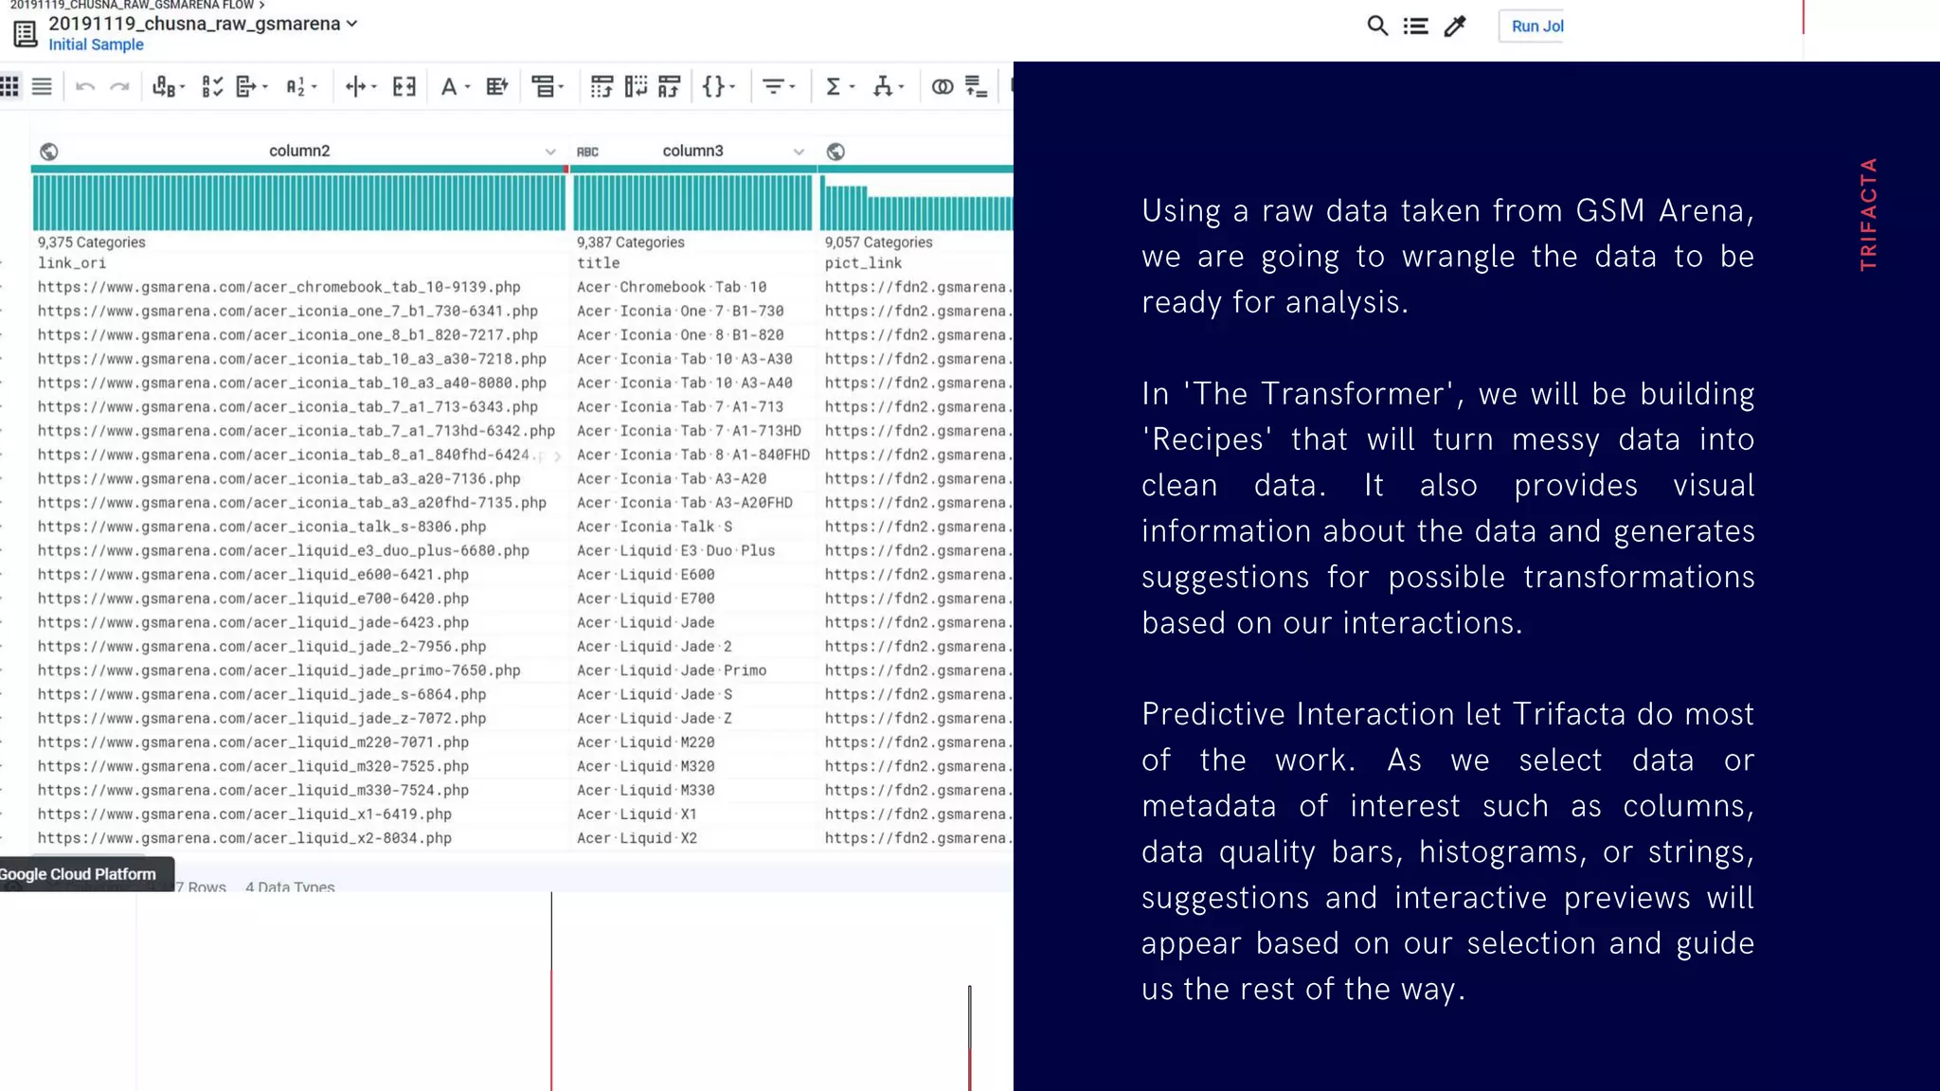This screenshot has height=1091, width=1940.
Task: Click column2 data quality bar
Action: click(x=298, y=170)
